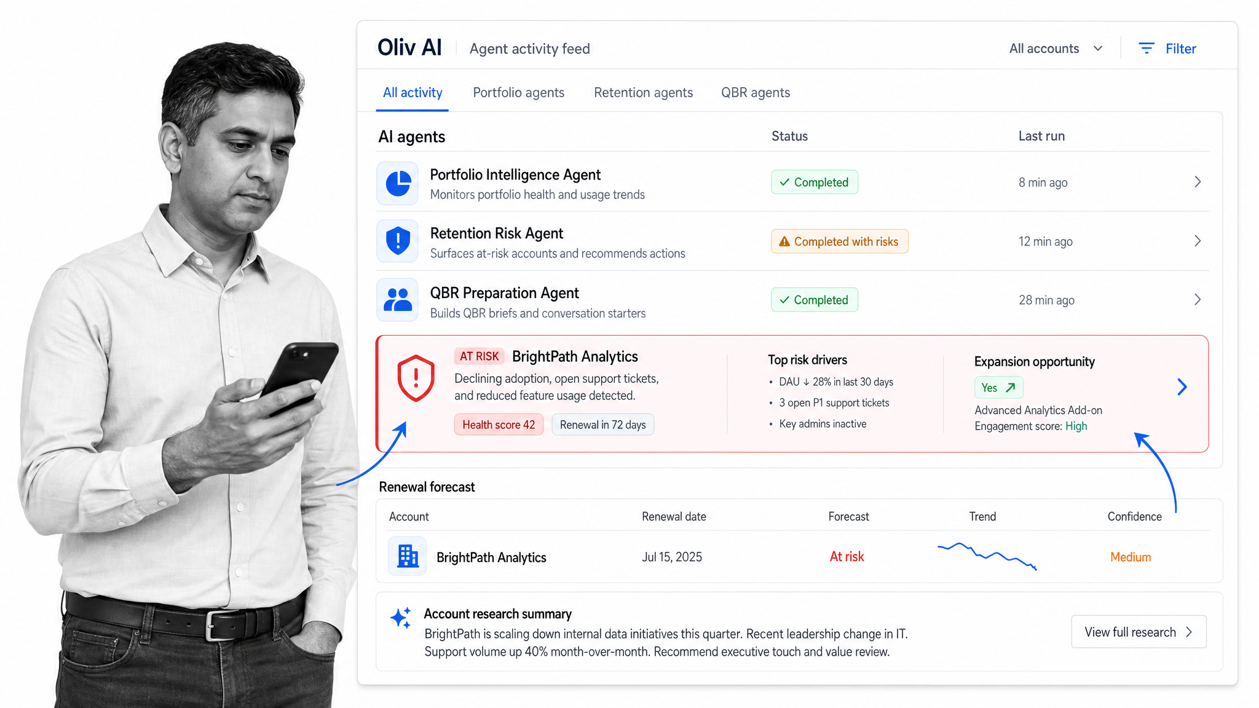1259x708 pixels.
Task: Click the 28 min ago last run
Action: 1046,300
